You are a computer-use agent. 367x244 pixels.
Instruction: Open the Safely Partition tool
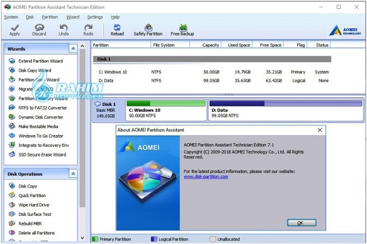pyautogui.click(x=148, y=30)
